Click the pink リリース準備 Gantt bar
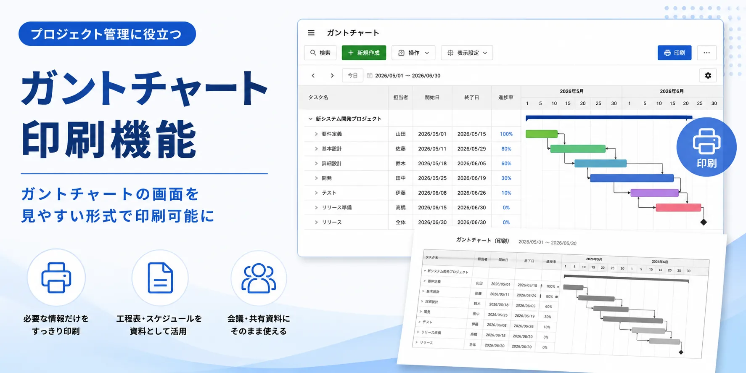The width and height of the screenshot is (746, 373). coord(678,208)
